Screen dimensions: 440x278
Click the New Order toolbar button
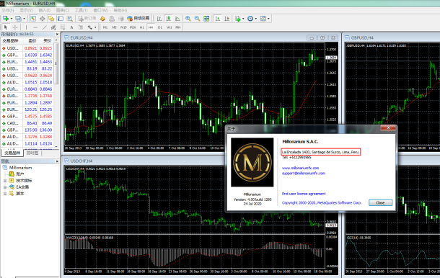[87, 19]
